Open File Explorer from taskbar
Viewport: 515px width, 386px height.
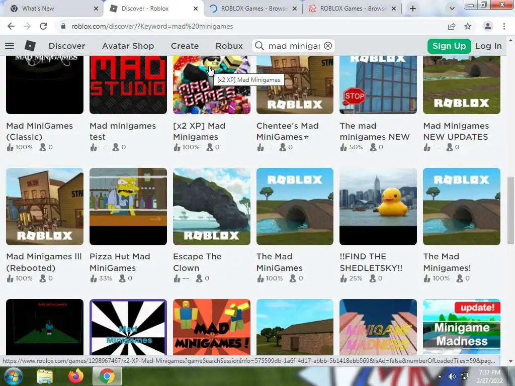(x=45, y=376)
